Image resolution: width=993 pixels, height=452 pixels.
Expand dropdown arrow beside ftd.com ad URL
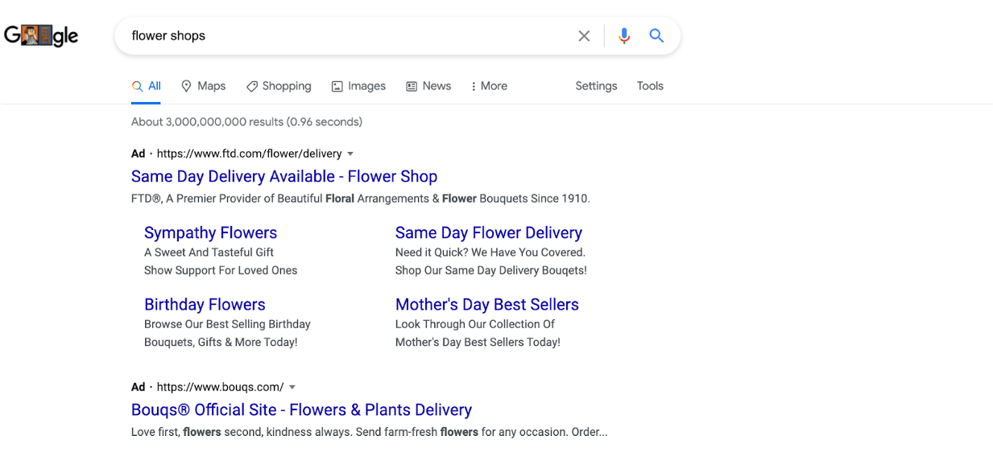(350, 154)
